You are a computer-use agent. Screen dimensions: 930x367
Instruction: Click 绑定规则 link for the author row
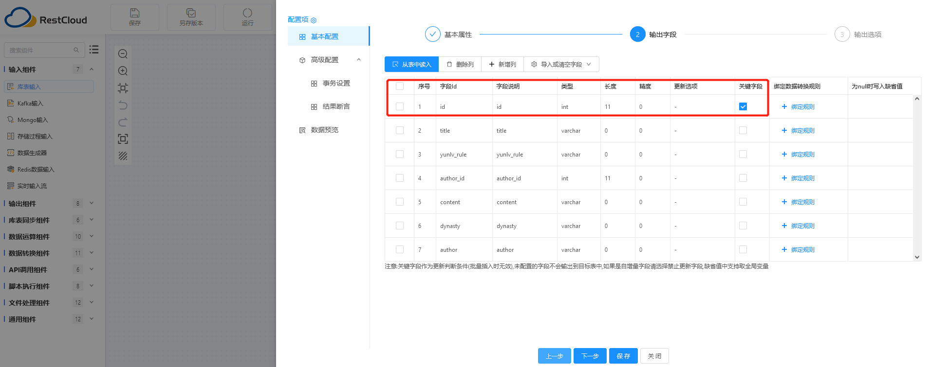pos(798,249)
